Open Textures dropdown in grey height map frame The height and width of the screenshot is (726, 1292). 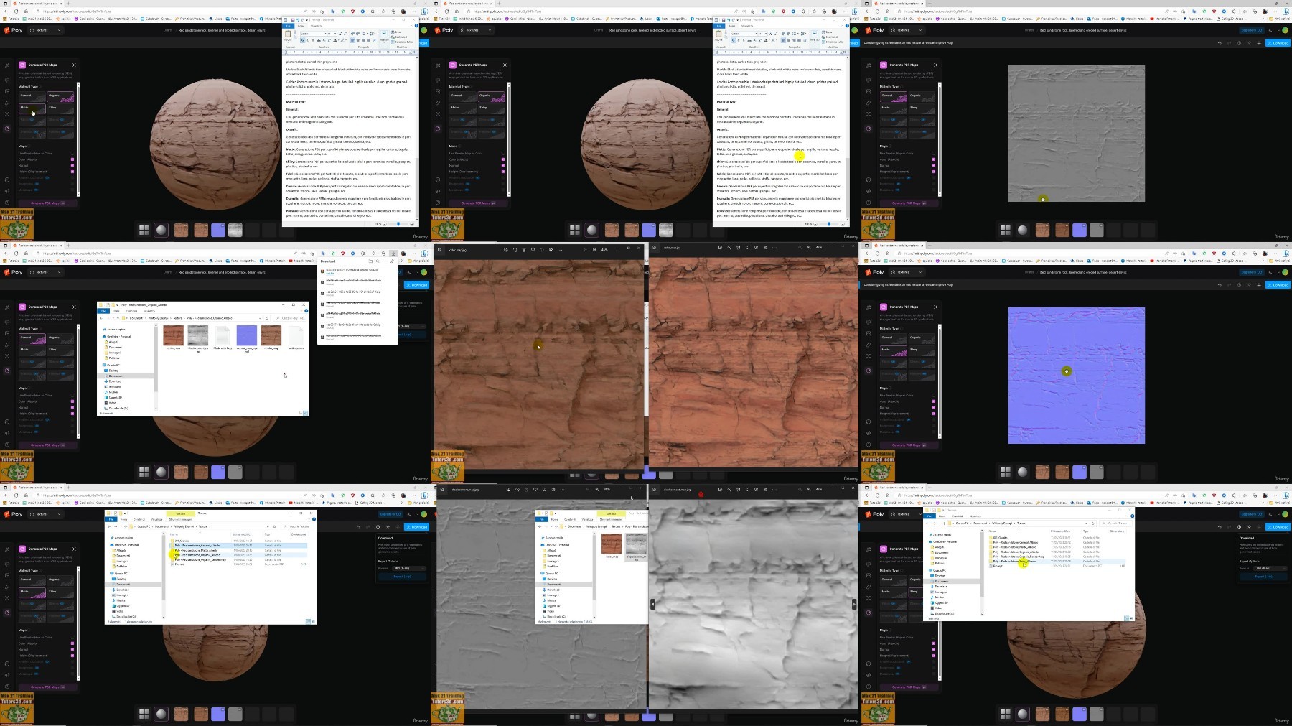point(906,30)
